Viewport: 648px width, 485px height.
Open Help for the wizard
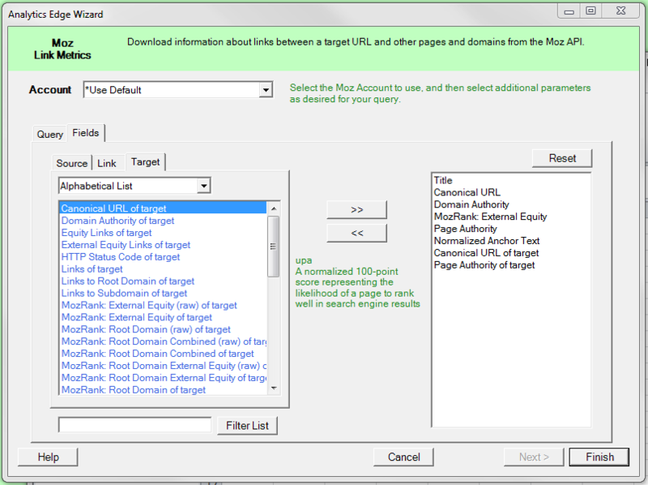[49, 457]
